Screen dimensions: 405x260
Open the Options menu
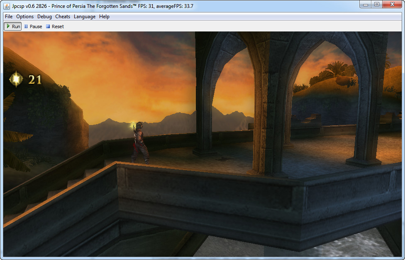pyautogui.click(x=25, y=17)
